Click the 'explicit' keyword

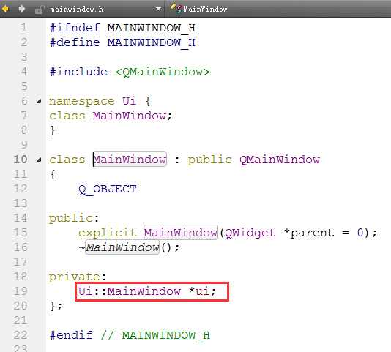point(107,233)
